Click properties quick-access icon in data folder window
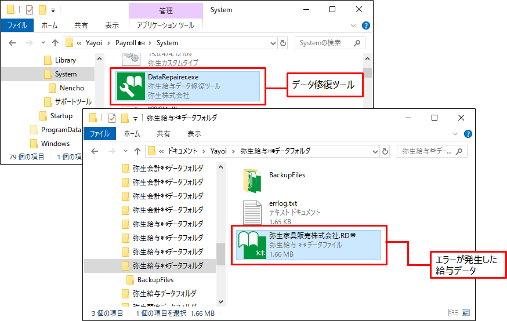Image resolution: width=507 pixels, height=321 pixels. [112, 118]
